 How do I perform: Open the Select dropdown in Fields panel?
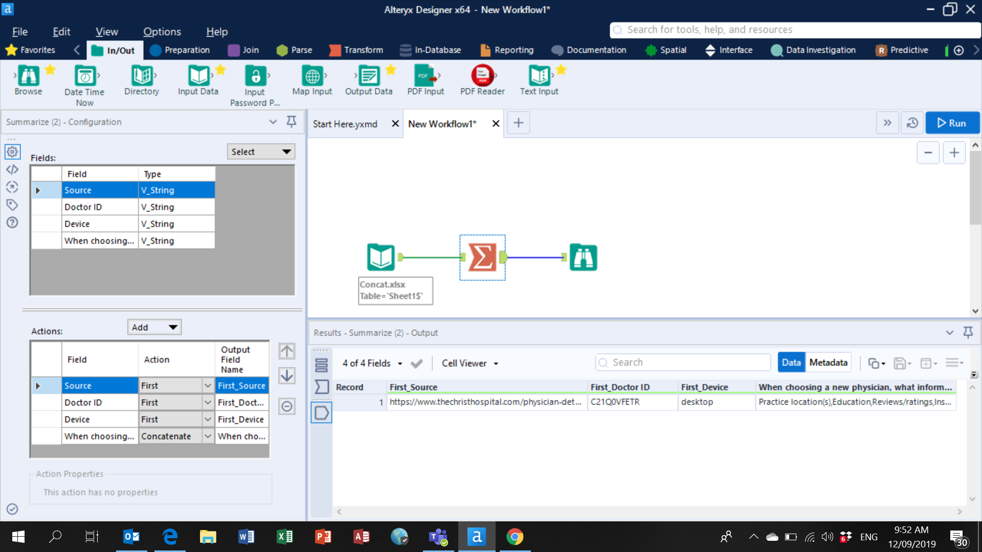(x=260, y=151)
